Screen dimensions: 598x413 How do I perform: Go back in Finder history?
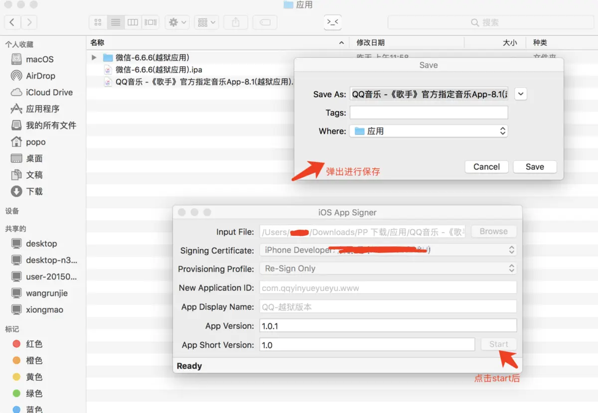click(12, 22)
